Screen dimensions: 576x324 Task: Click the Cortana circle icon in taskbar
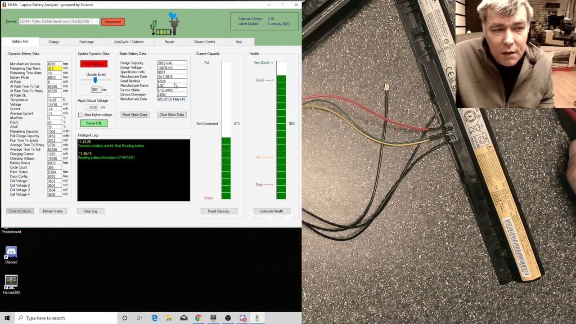tap(125, 318)
